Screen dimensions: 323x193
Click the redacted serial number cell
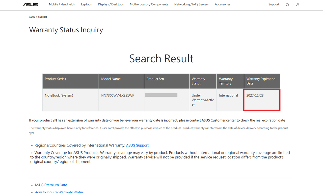point(167,100)
